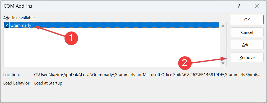Open help using the question mark icon
The height and width of the screenshot is (103, 267).
click(239, 6)
